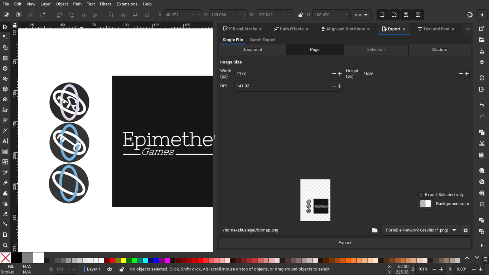Toggle move gradients with object option

coord(406,15)
